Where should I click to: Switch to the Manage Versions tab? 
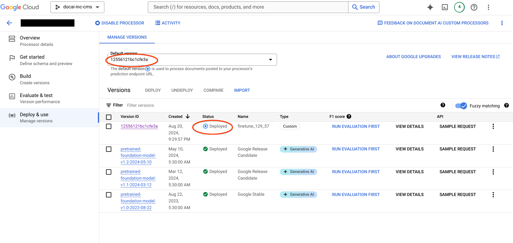[x=127, y=37]
